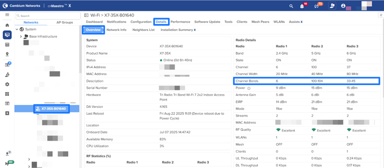Click the refresh icon at top right
This screenshot has height=168, width=384.
click(x=380, y=15)
